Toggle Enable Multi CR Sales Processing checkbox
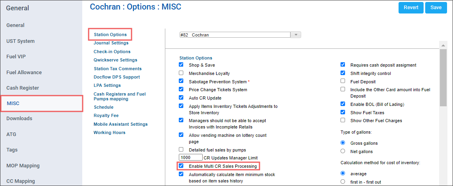 coord(181,166)
